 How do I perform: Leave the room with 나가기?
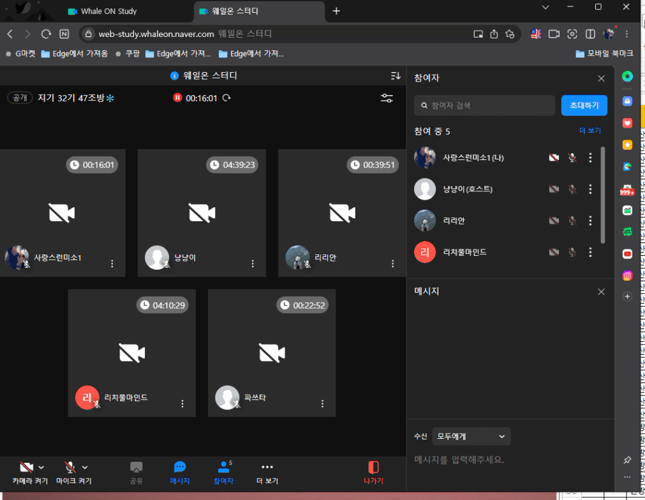click(x=373, y=473)
